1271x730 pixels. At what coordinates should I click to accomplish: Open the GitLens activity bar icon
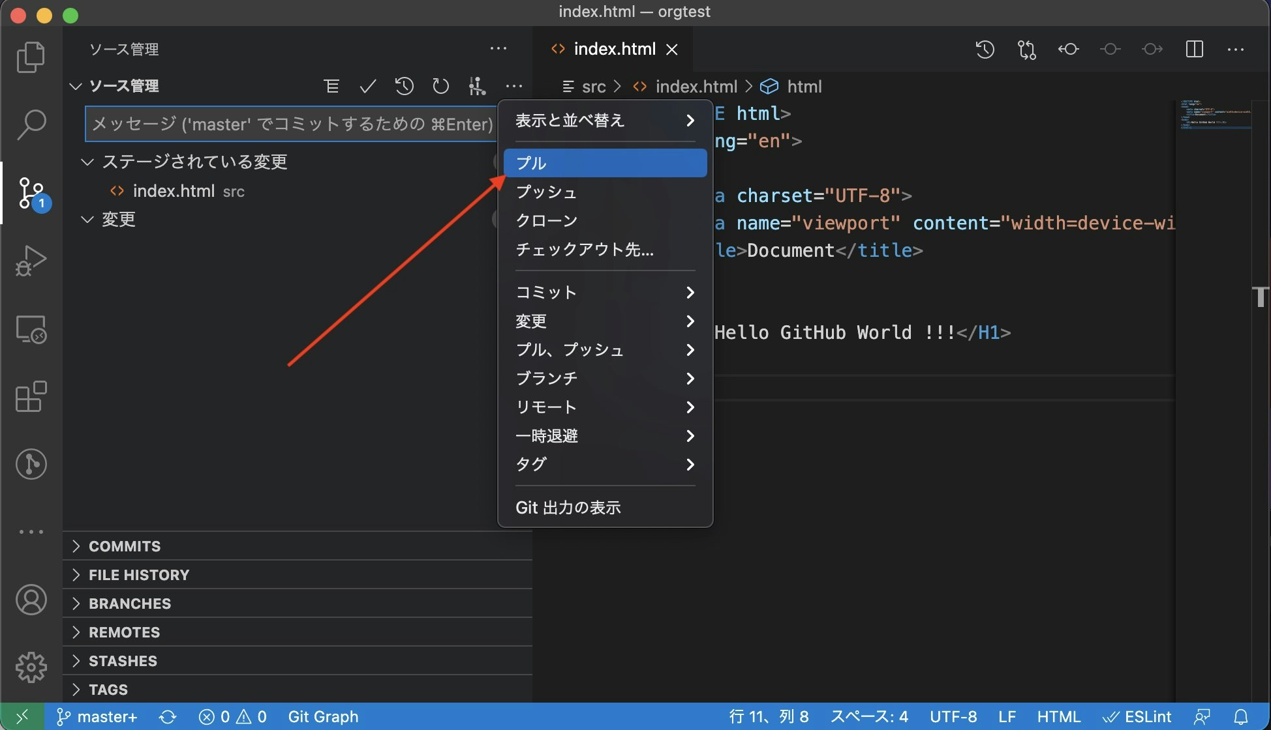point(31,464)
